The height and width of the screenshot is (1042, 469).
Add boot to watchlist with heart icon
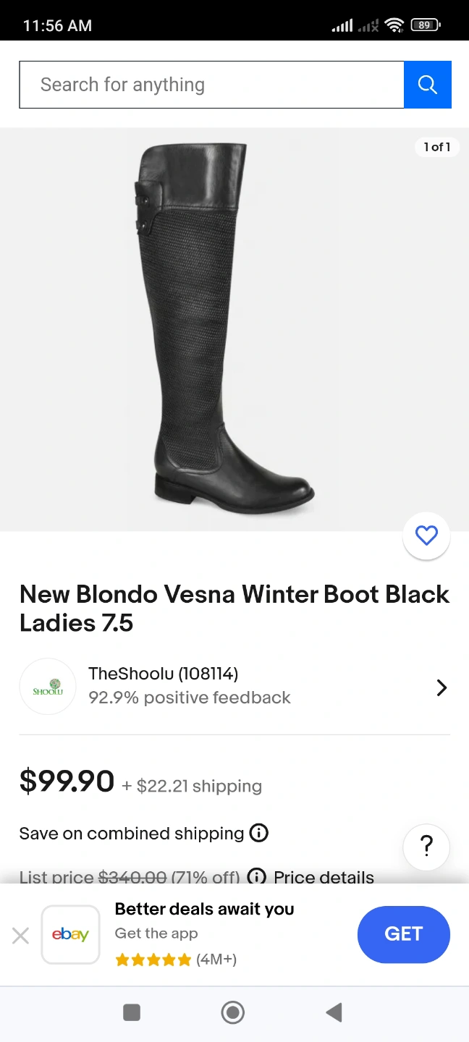[x=426, y=535]
